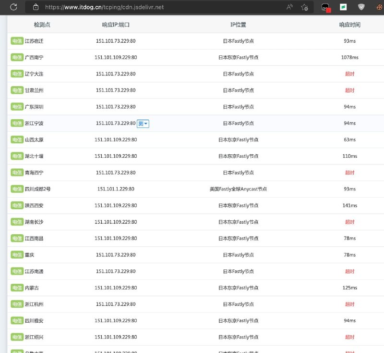384x353 pixels.
Task: Click the 电信 tag in 四川雅安 row
Action: pos(17,320)
